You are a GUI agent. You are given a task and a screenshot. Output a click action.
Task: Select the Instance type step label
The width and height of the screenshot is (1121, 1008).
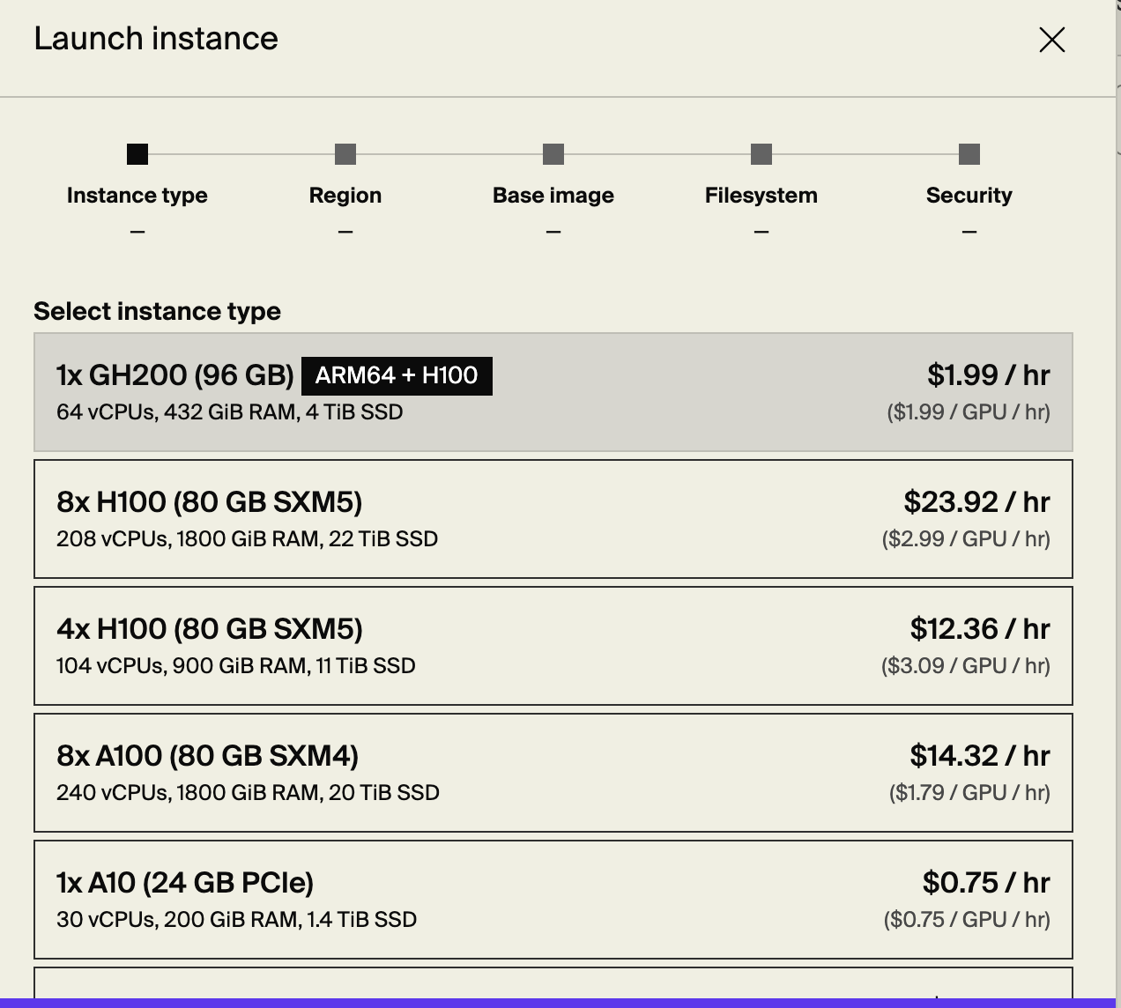[137, 196]
